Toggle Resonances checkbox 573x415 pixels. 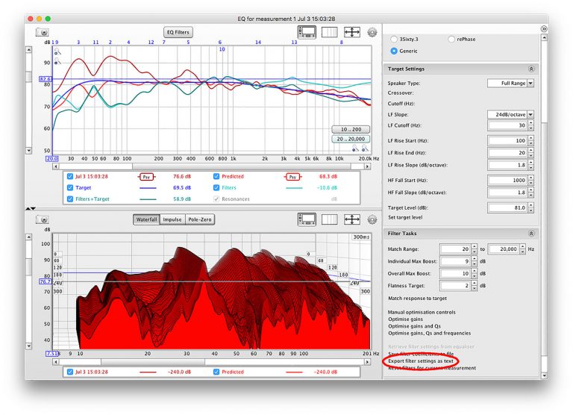(x=216, y=199)
